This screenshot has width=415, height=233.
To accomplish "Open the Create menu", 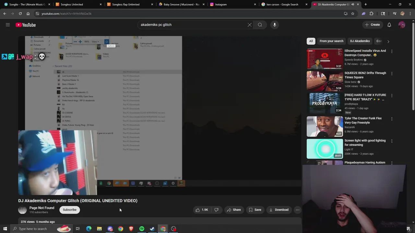I will pyautogui.click(x=372, y=25).
